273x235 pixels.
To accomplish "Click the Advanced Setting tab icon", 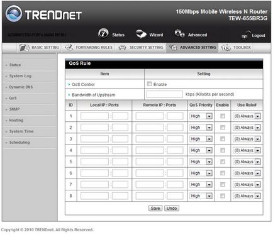I will click(x=174, y=48).
